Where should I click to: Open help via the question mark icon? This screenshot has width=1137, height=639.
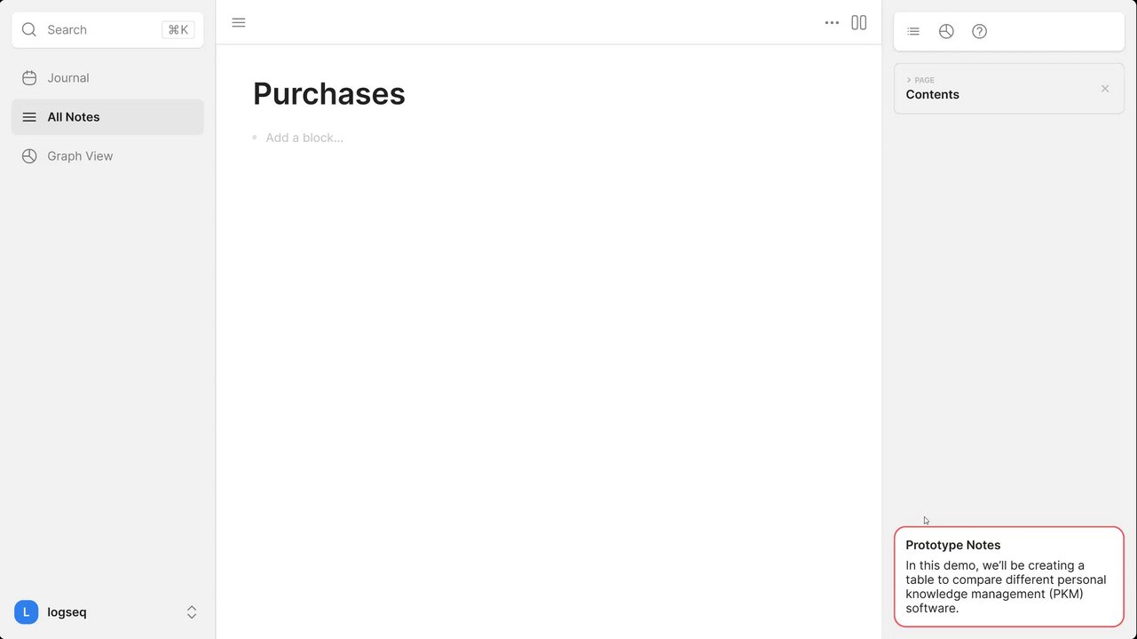[x=979, y=32]
